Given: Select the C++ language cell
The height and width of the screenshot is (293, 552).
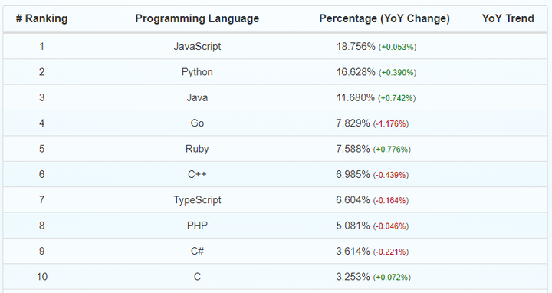Looking at the screenshot, I should coord(197,174).
